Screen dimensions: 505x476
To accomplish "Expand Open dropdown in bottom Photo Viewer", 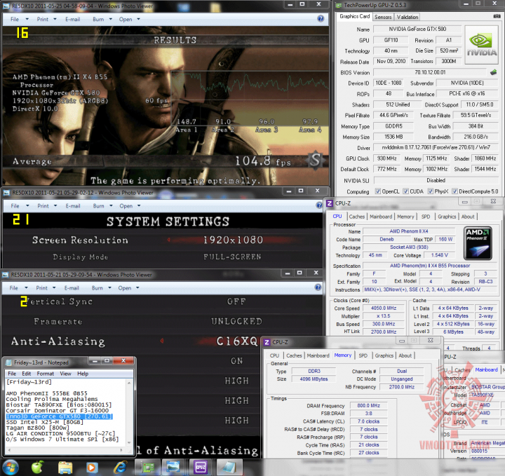I will 137,287.
